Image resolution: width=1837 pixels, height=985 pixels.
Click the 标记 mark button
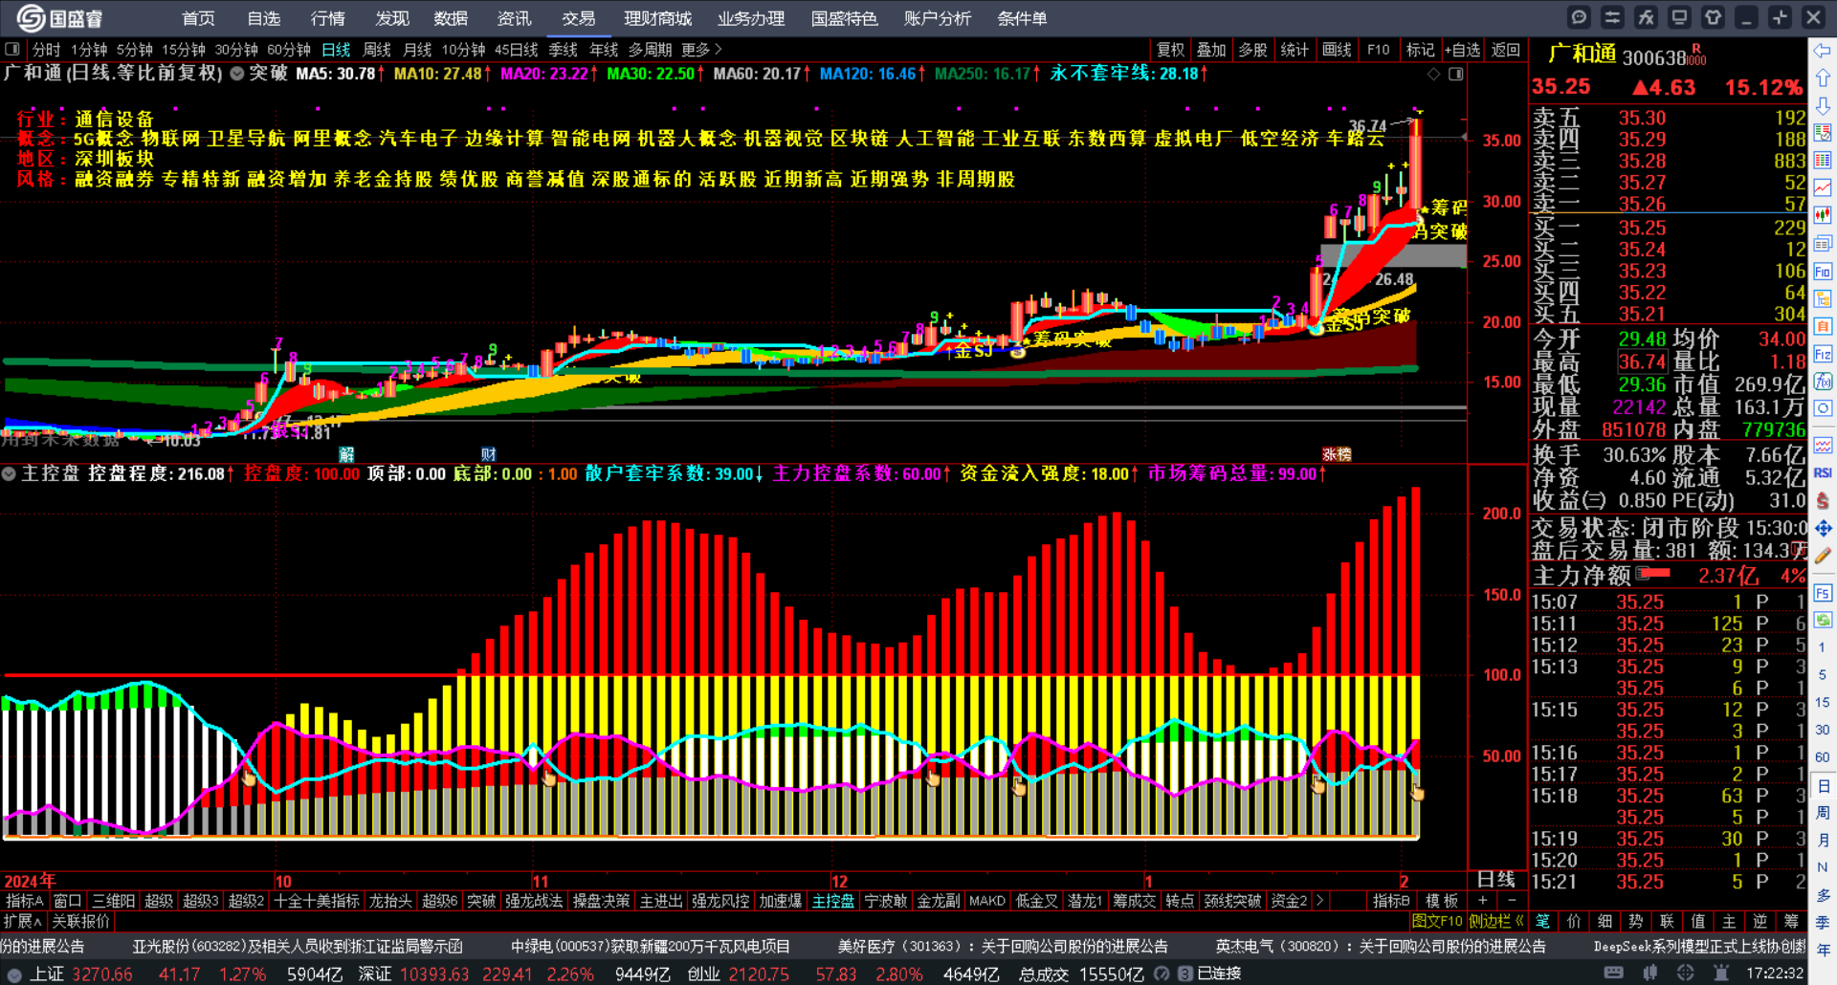point(1420,50)
